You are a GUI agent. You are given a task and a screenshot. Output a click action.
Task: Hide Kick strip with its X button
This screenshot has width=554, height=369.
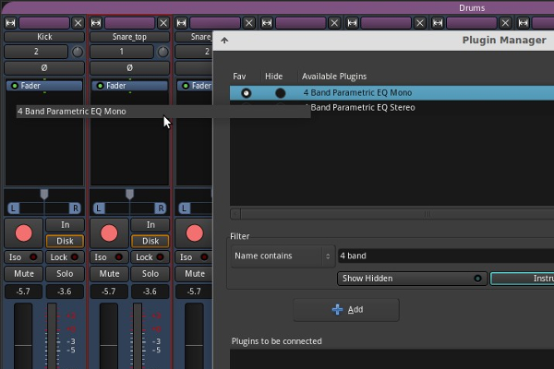coord(78,23)
